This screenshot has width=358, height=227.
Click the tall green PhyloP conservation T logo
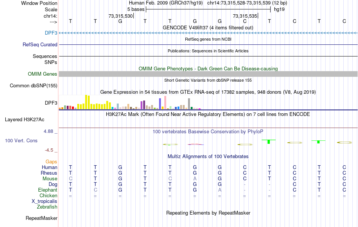(x=269, y=142)
